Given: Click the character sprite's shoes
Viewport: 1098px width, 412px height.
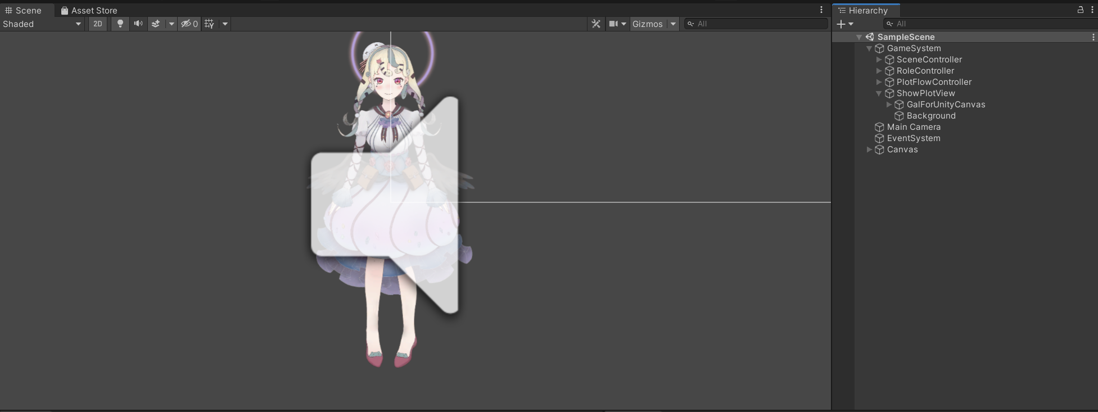Looking at the screenshot, I should click(x=391, y=354).
